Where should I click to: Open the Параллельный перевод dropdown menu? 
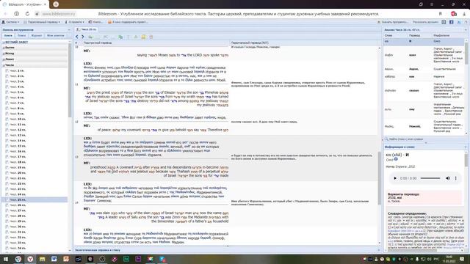pos(42,22)
